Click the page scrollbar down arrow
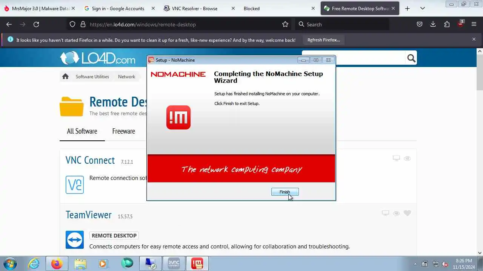The image size is (483, 271). pos(480,253)
